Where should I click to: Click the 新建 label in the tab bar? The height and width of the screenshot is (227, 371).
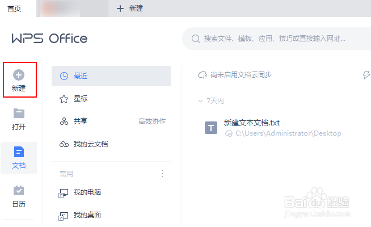point(136,9)
